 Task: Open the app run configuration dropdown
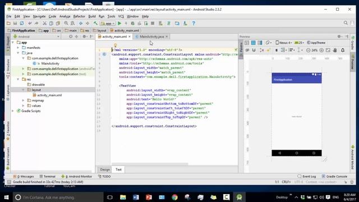108,24
